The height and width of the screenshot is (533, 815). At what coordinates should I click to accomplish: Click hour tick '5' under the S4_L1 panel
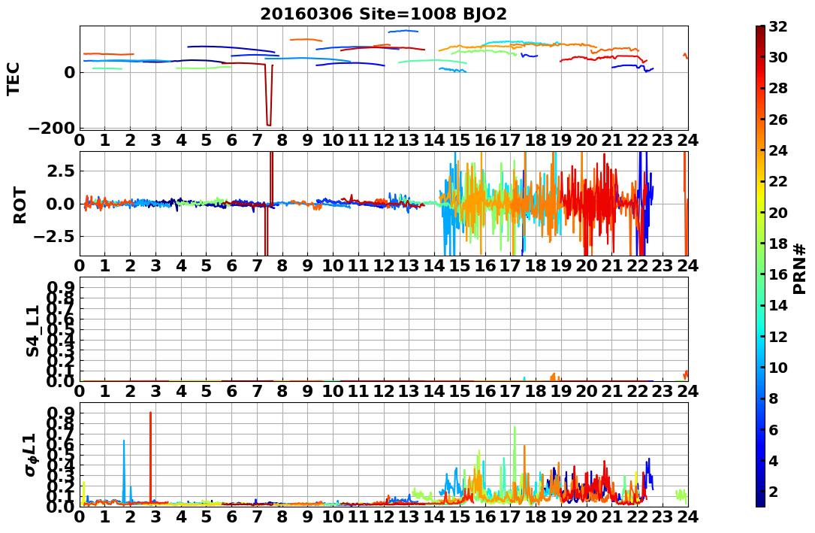[x=207, y=391]
